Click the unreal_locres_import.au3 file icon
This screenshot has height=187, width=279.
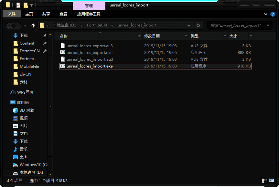click(63, 59)
